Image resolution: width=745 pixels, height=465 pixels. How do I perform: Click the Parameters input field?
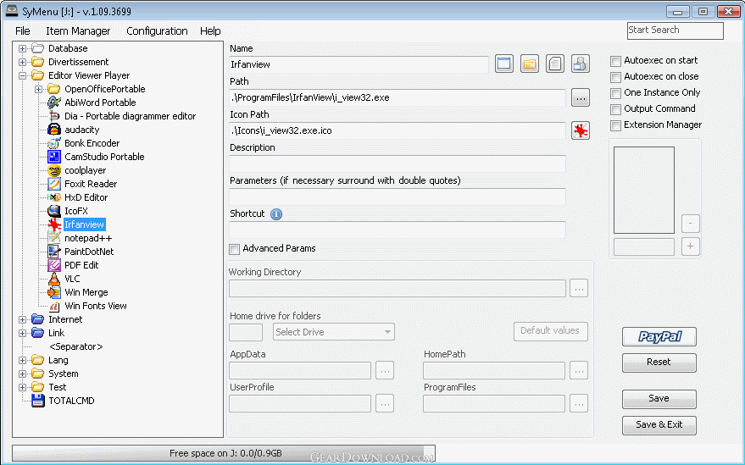point(398,197)
